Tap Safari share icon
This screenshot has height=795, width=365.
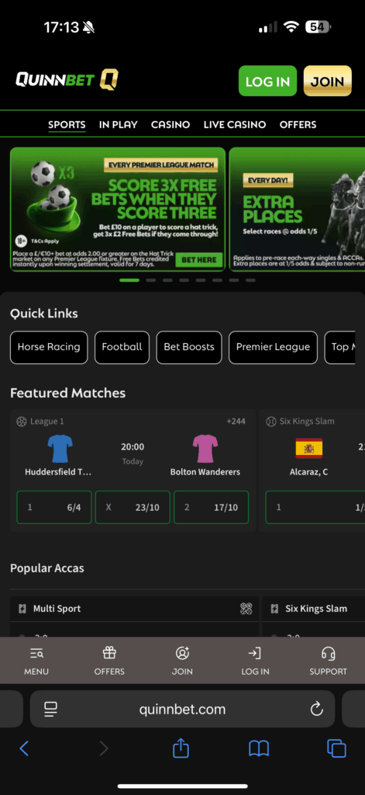tap(181, 748)
